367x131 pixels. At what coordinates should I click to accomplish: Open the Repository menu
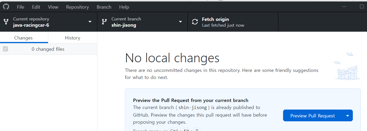[77, 7]
